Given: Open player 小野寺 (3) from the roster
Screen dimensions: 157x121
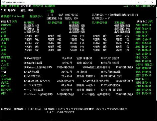Looking at the screenshot, I should [144, 65].
